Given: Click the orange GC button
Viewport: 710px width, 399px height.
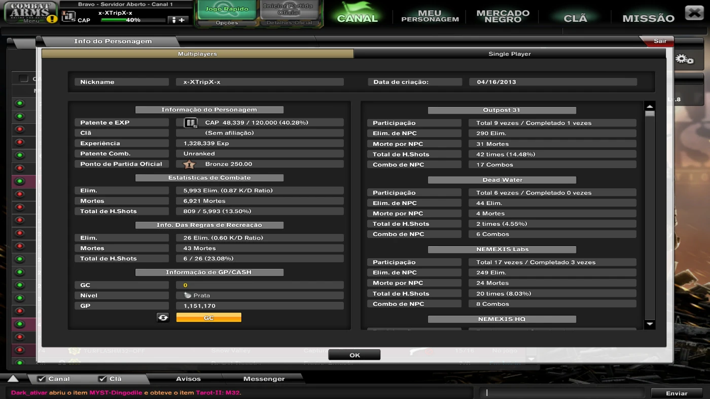Looking at the screenshot, I should pyautogui.click(x=208, y=317).
